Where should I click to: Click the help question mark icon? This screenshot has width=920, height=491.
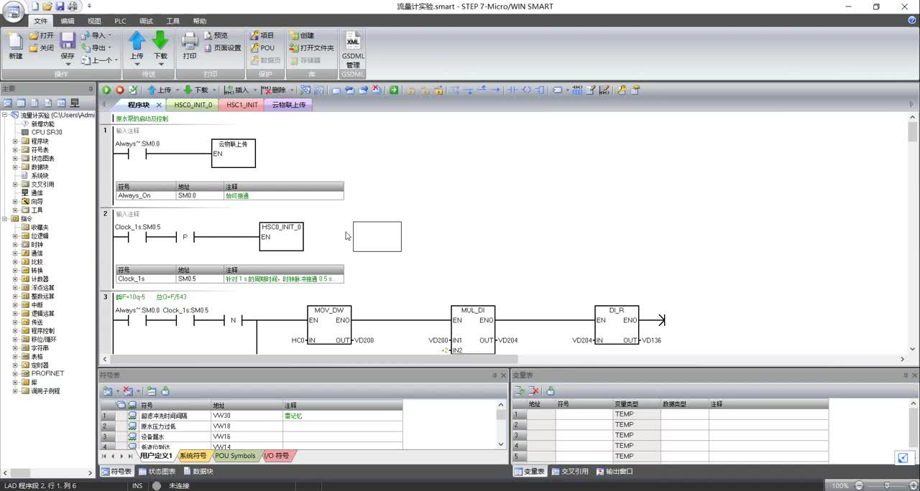(912, 21)
